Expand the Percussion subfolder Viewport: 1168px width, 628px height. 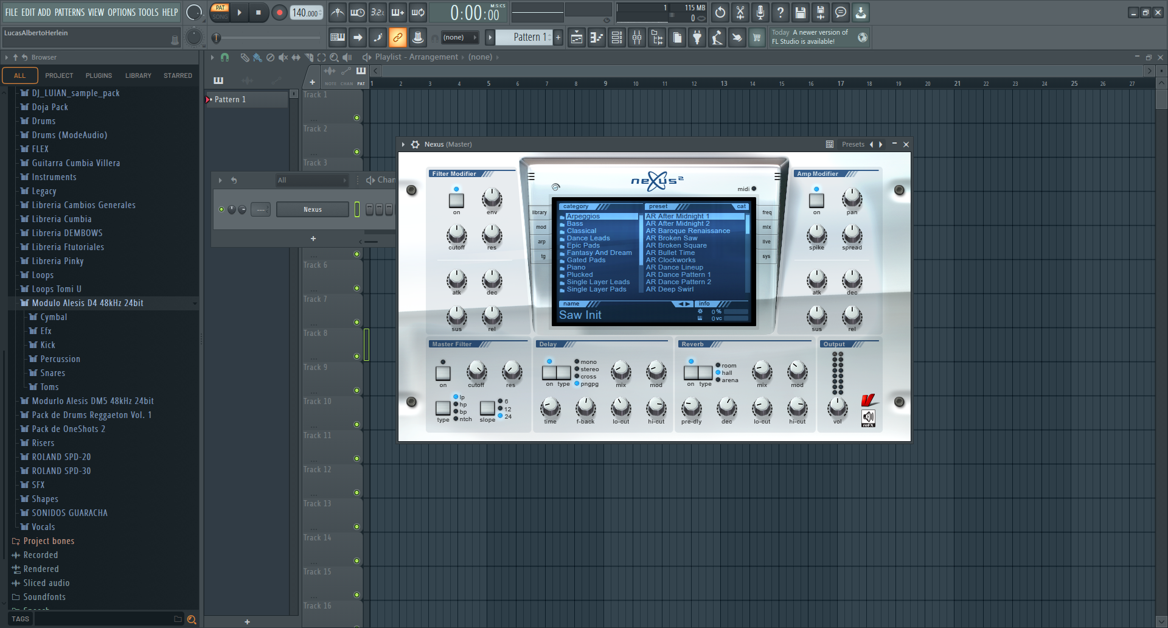60,359
